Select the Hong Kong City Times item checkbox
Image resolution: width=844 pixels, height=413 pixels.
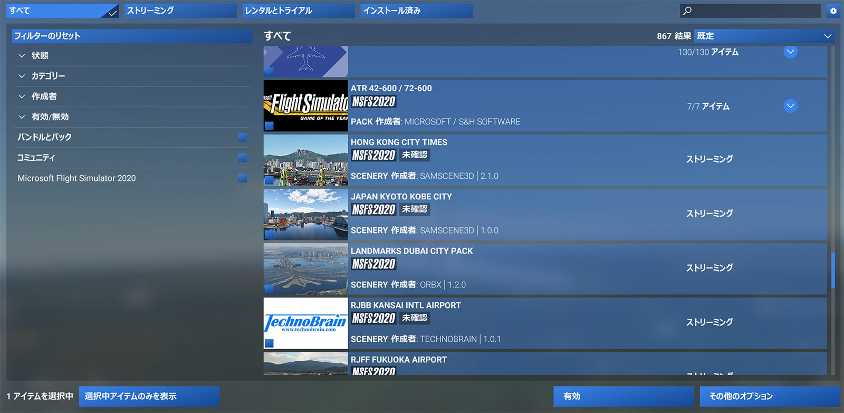coord(269,180)
